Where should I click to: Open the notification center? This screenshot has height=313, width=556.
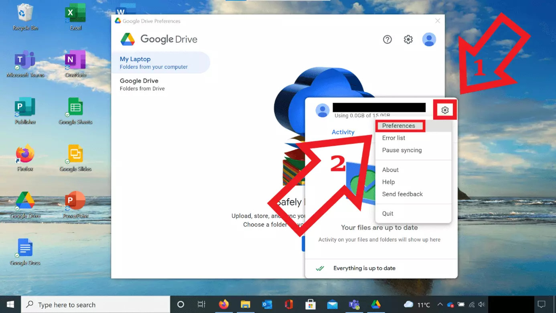[542, 305]
